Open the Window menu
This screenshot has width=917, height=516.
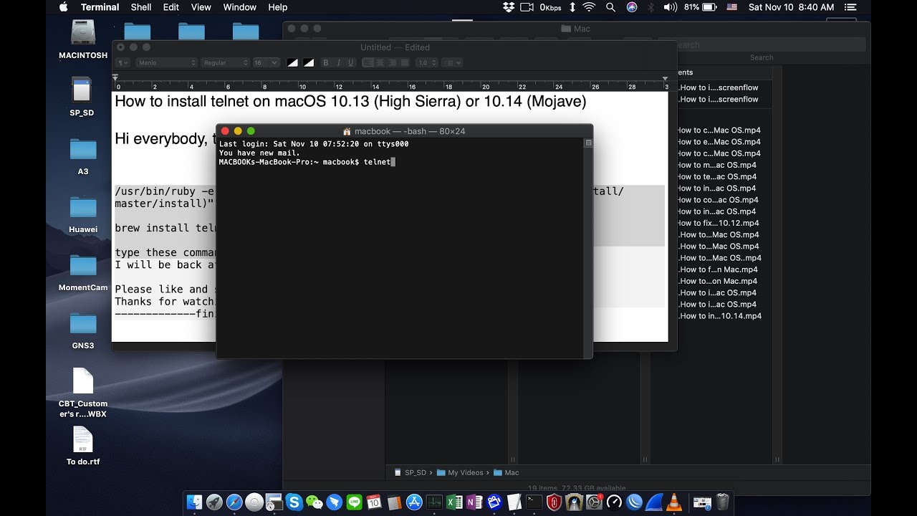pos(240,7)
